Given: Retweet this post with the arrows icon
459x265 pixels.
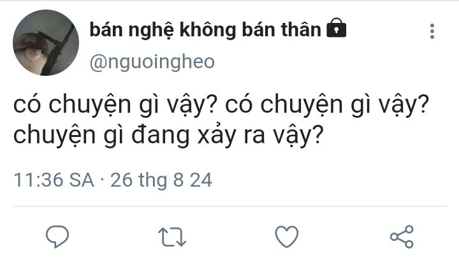Looking at the screenshot, I should [172, 237].
